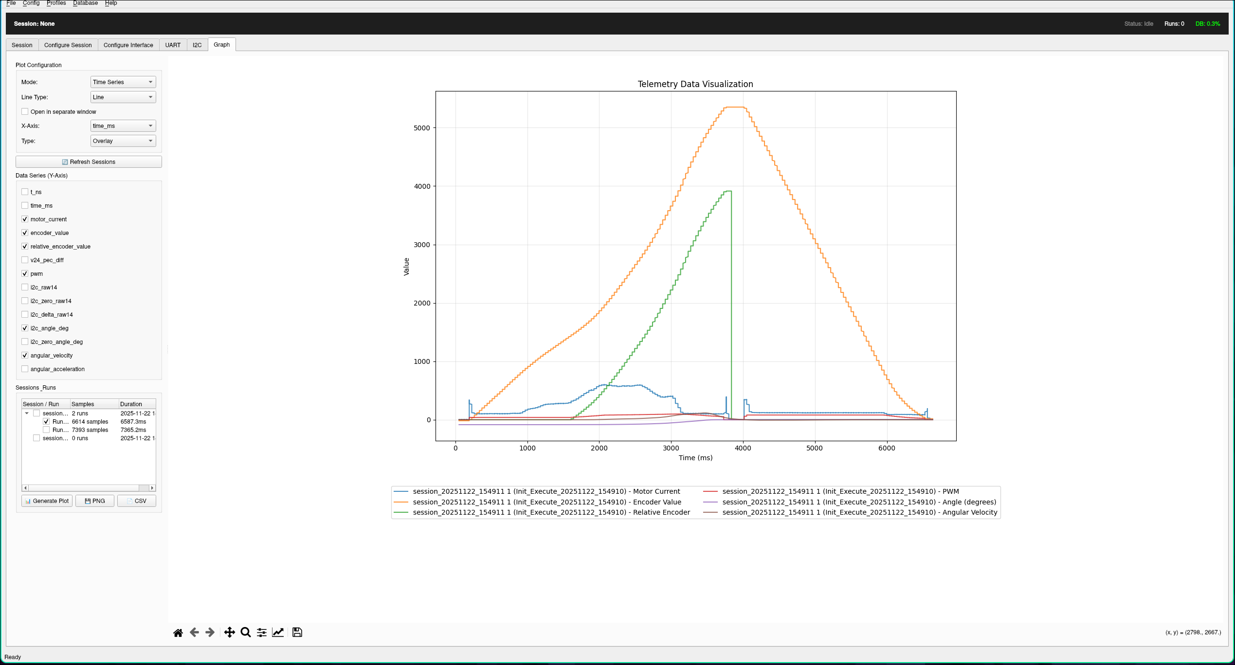Click the Home reset view icon
Screen dimensions: 1235x665
[x=178, y=632]
